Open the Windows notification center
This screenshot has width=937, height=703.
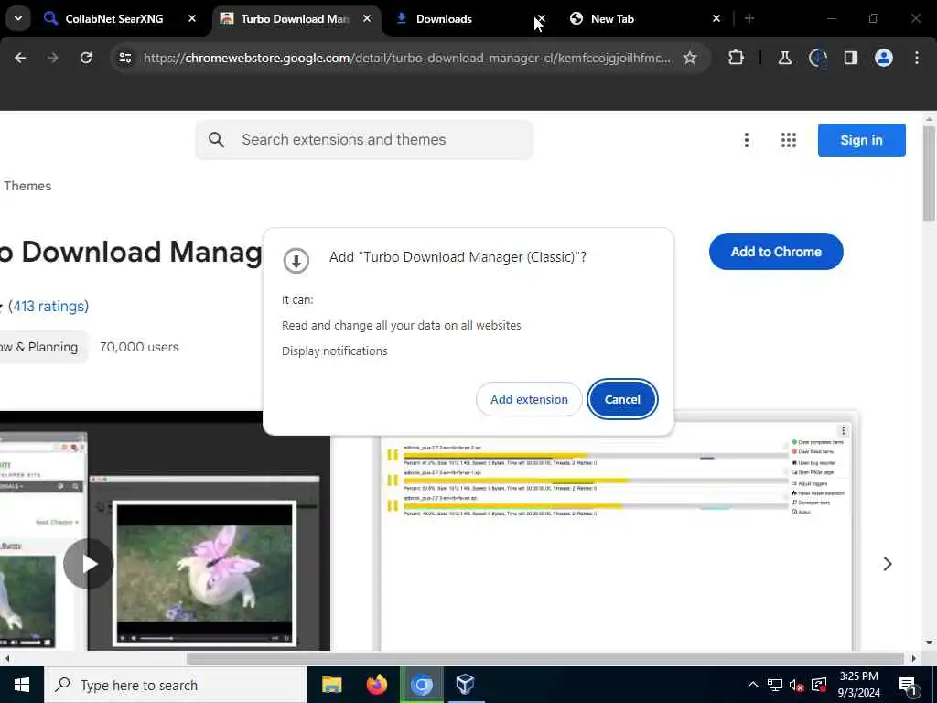coord(908,685)
